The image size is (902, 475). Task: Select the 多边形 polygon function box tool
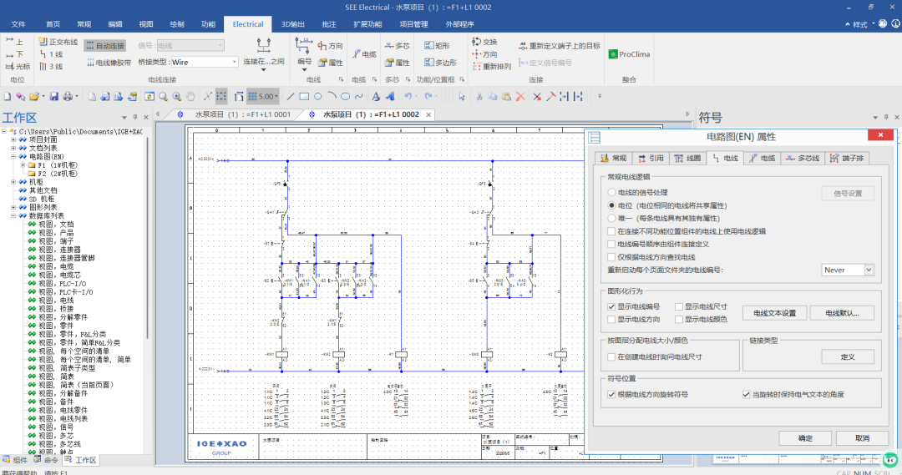[441, 62]
